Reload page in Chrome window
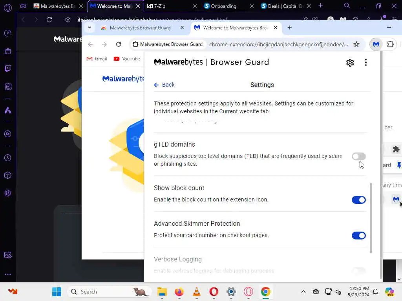This screenshot has height=301, width=402. click(119, 44)
